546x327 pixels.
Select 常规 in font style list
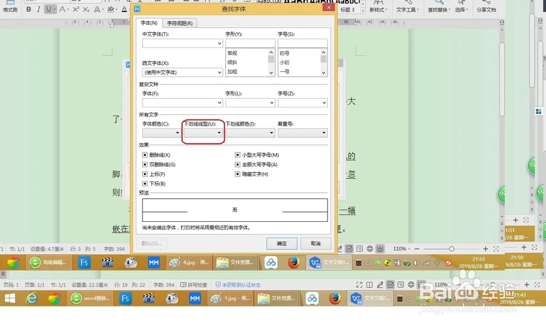tap(232, 53)
